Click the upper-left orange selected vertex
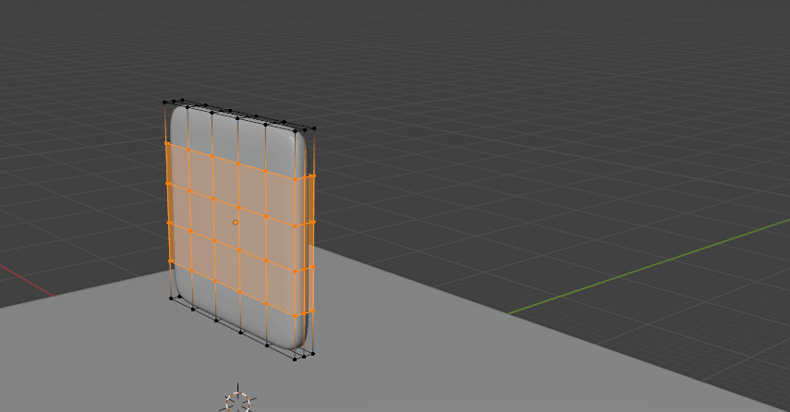The image size is (790, 412). coord(166,144)
